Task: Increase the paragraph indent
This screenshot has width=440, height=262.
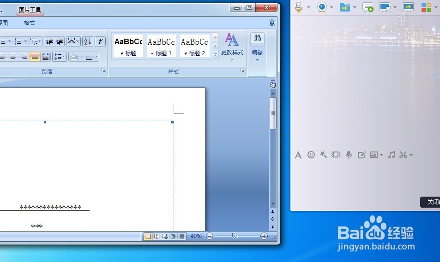Action: 60,41
